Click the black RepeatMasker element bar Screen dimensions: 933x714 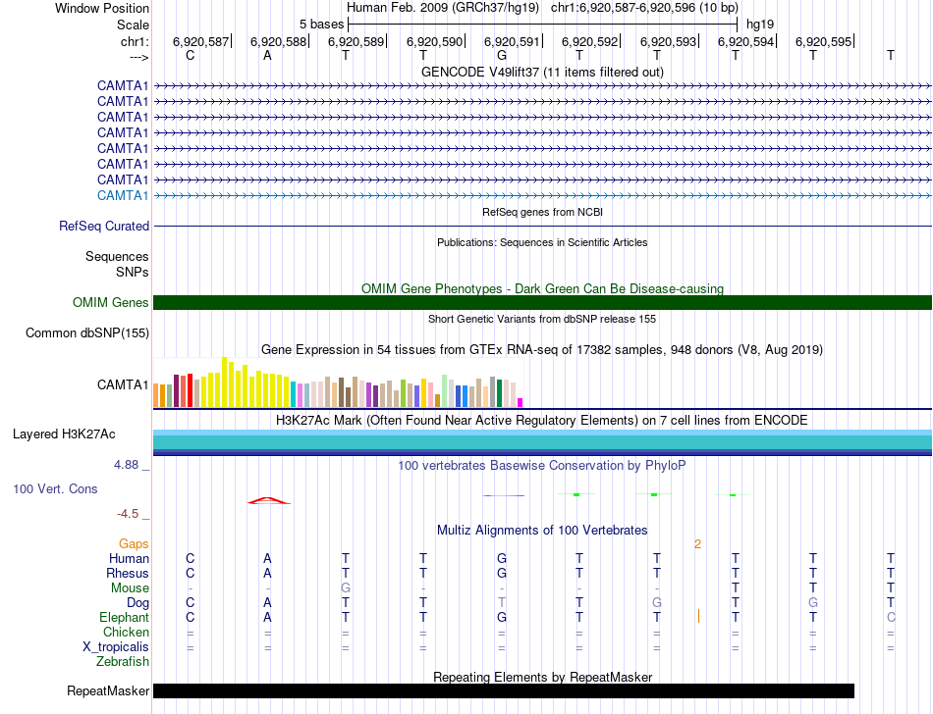tap(504, 690)
